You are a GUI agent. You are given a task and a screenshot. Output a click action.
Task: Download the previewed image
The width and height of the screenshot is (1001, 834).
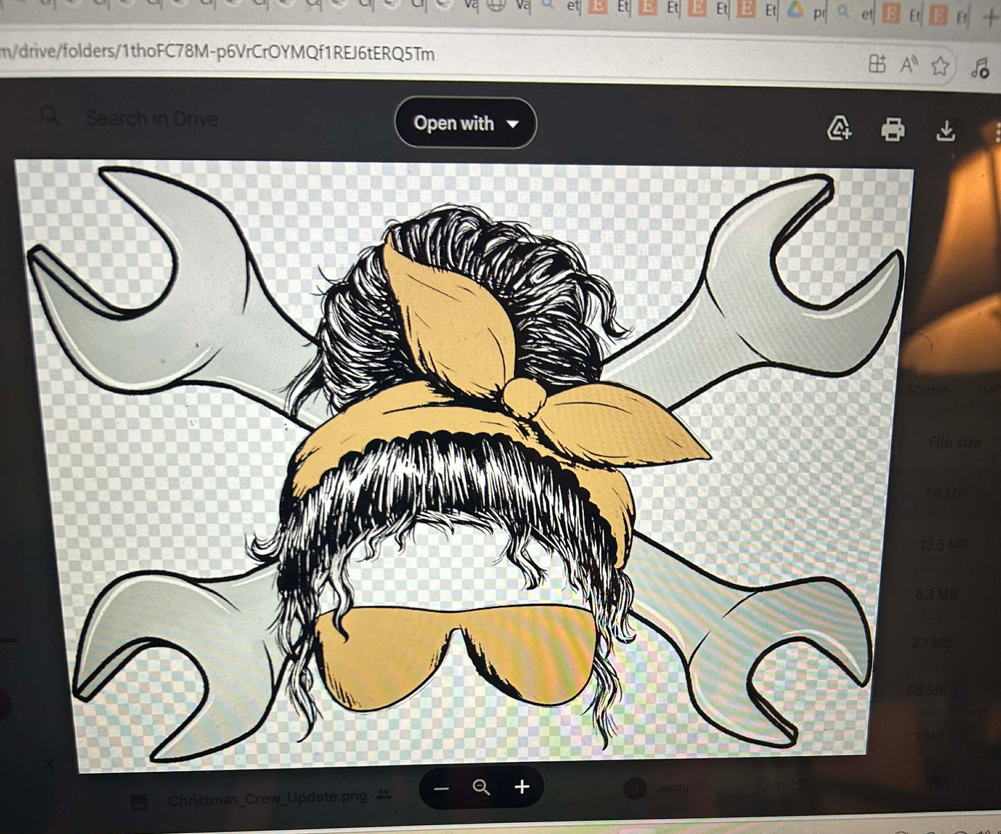(x=946, y=130)
